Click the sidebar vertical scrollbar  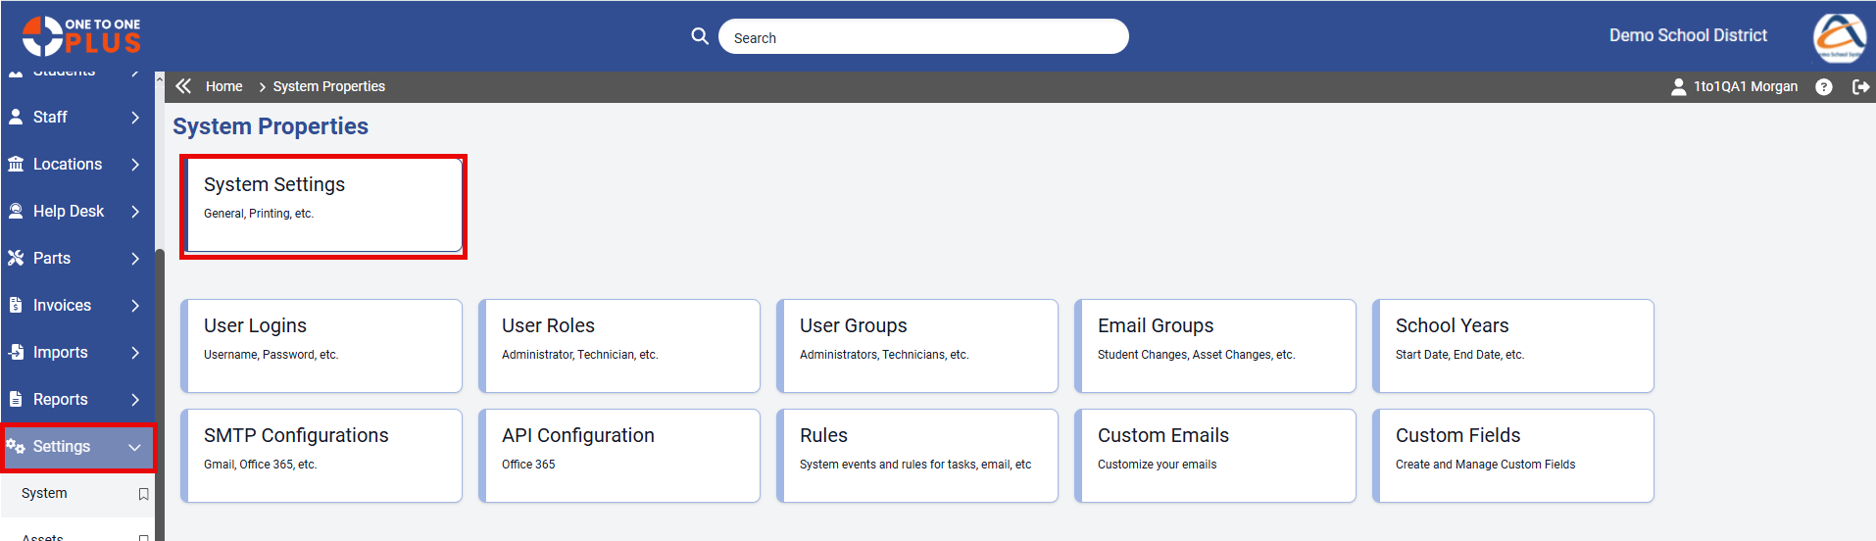(160, 392)
